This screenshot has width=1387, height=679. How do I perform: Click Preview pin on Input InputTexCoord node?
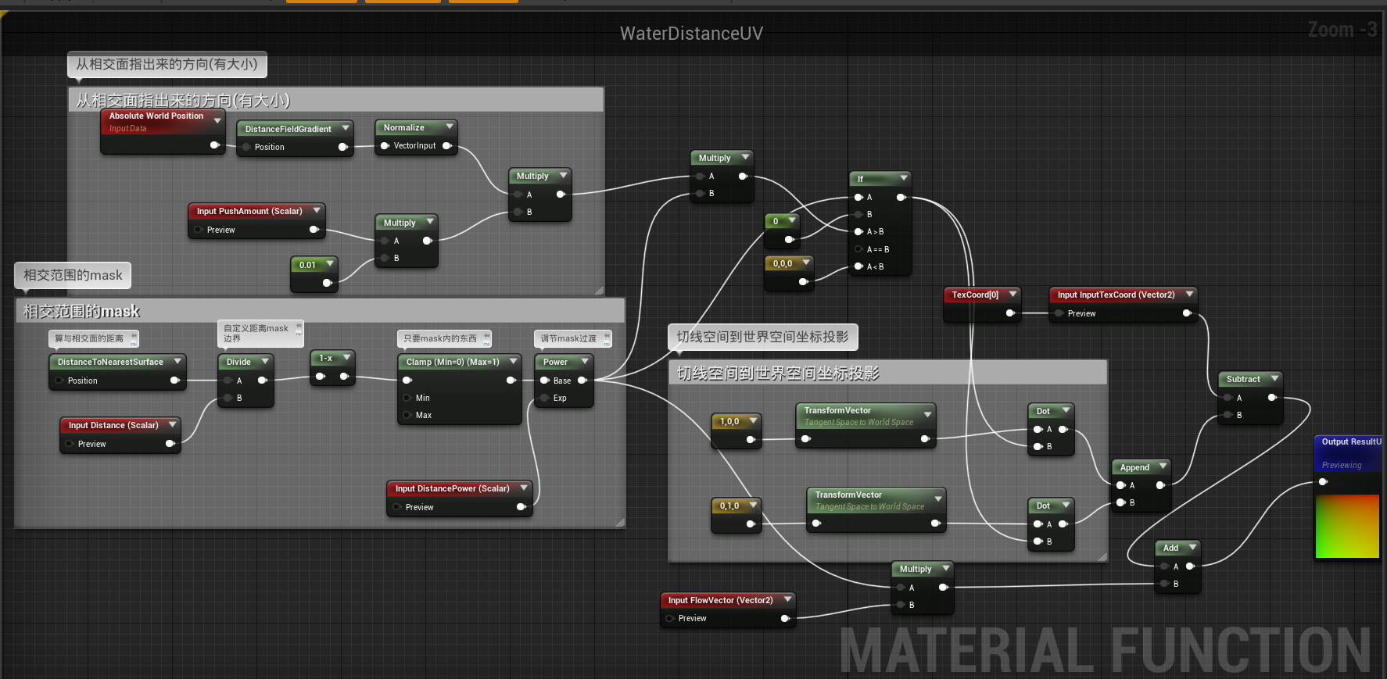pos(1059,313)
